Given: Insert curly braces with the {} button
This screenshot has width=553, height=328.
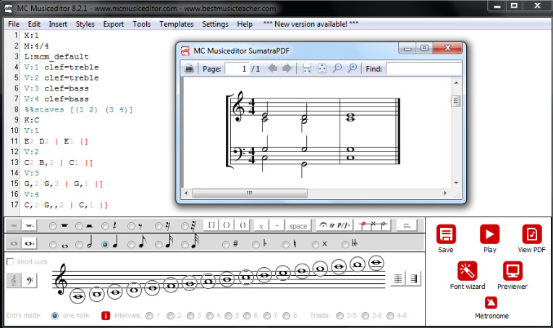Looking at the screenshot, I should coord(227,225).
